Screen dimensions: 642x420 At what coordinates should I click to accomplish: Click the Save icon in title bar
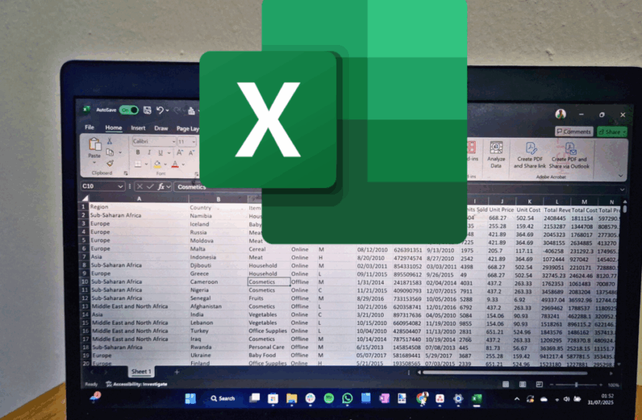click(147, 111)
